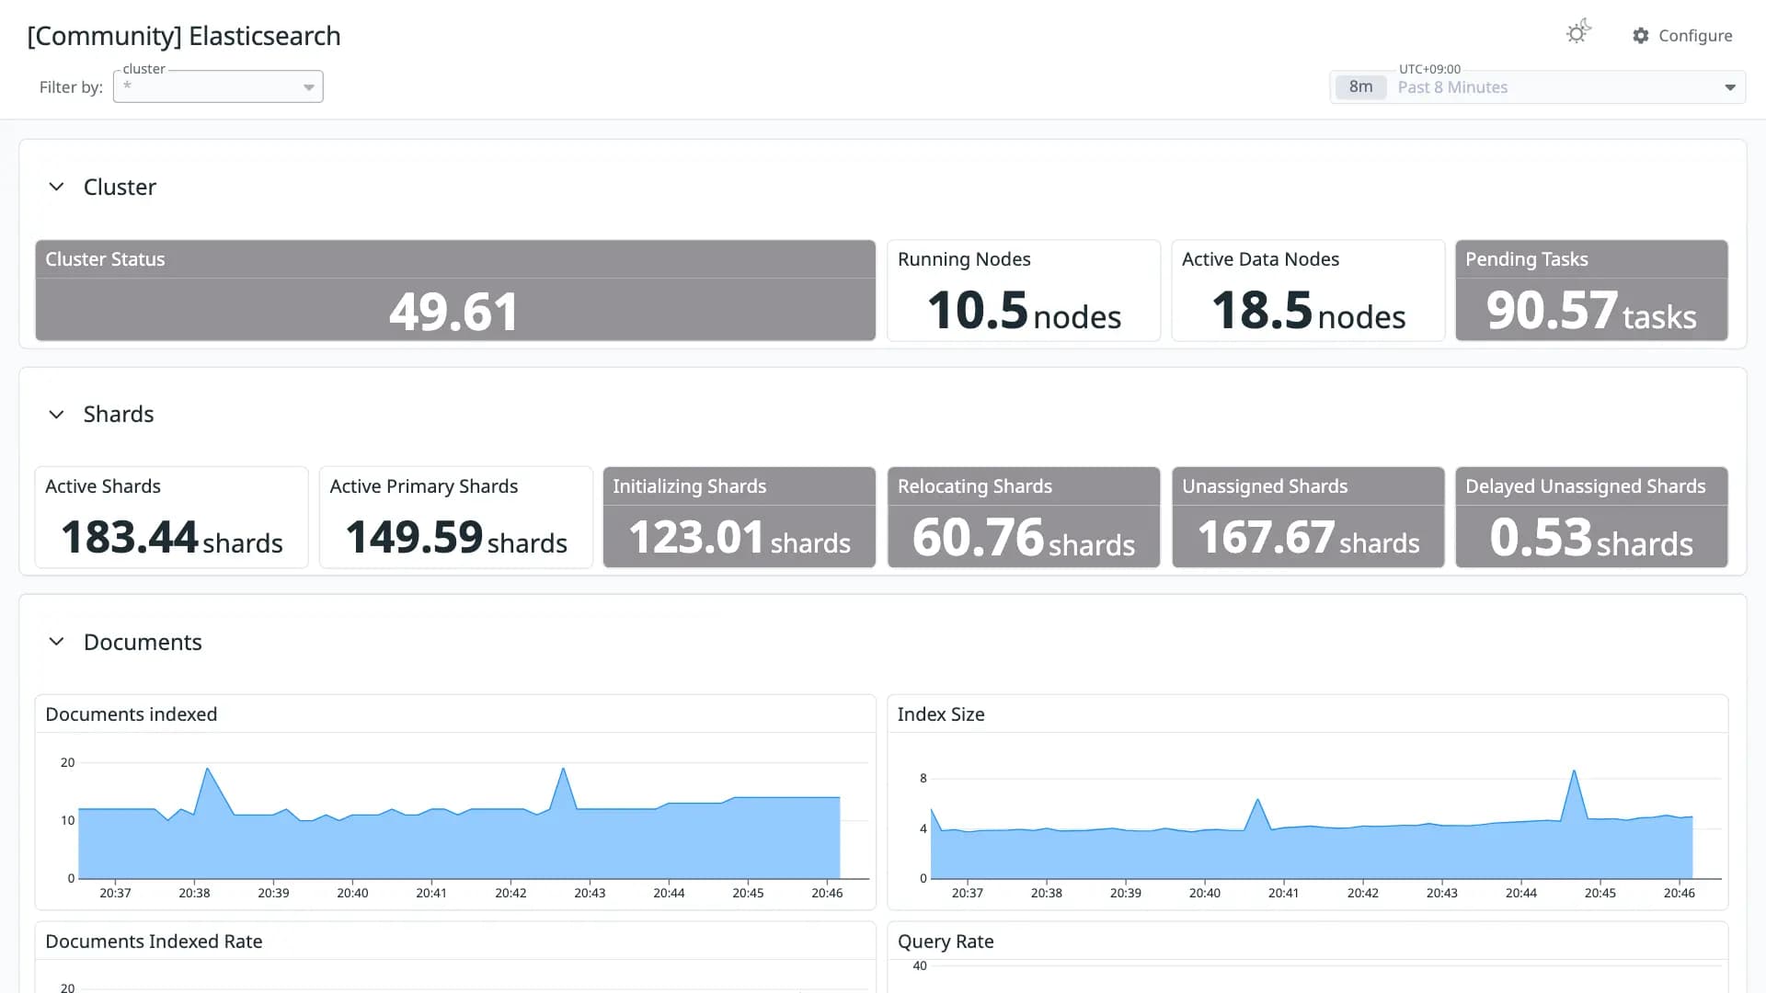This screenshot has height=993, width=1766.
Task: Click the Active Primary Shards value 149.59
Action: (x=414, y=537)
